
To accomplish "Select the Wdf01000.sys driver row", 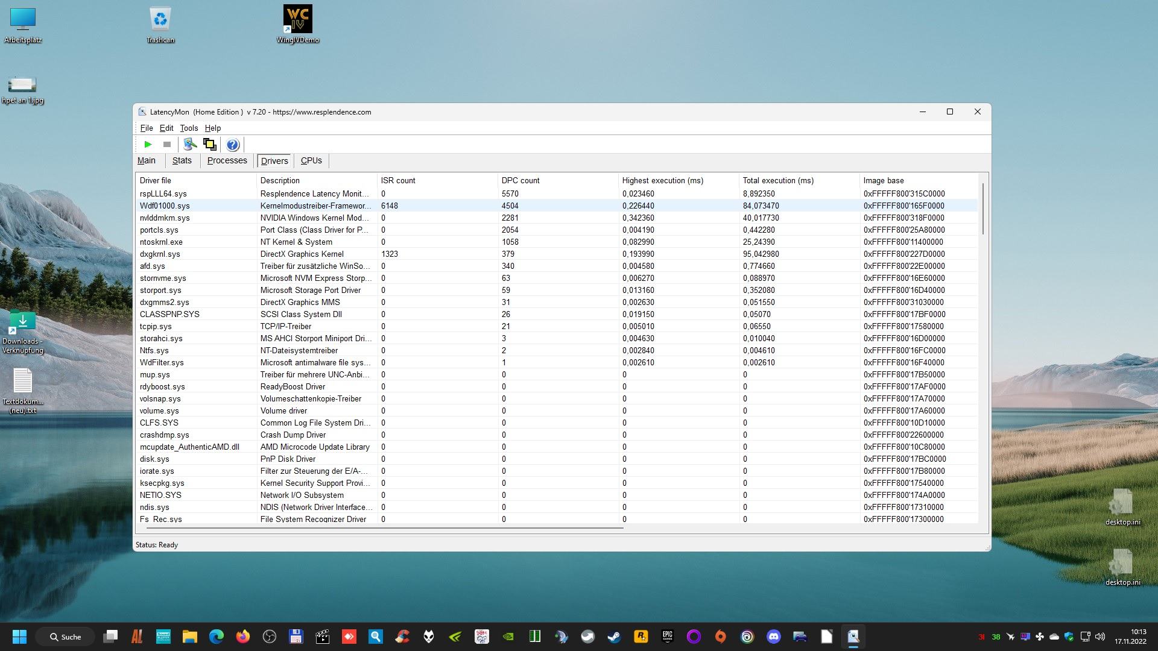I will [x=557, y=206].
